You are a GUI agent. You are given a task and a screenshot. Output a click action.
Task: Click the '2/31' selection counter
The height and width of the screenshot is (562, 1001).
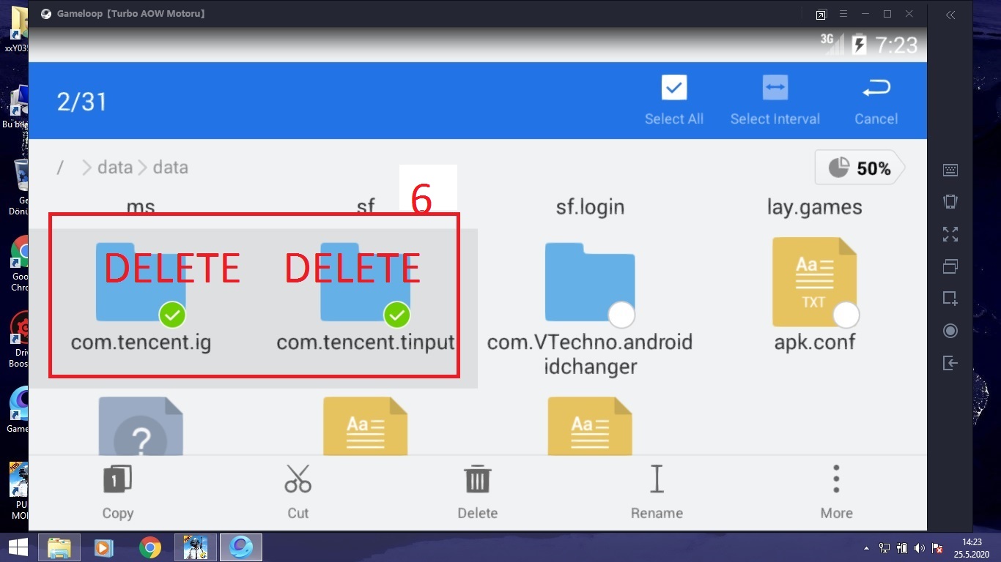[82, 101]
